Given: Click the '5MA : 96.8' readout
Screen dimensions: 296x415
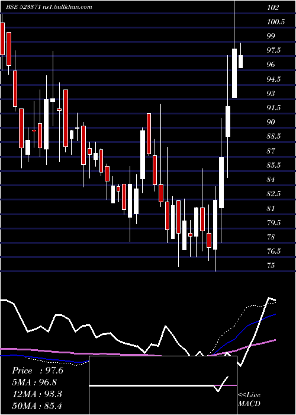Looking at the screenshot, I should coord(34,382).
